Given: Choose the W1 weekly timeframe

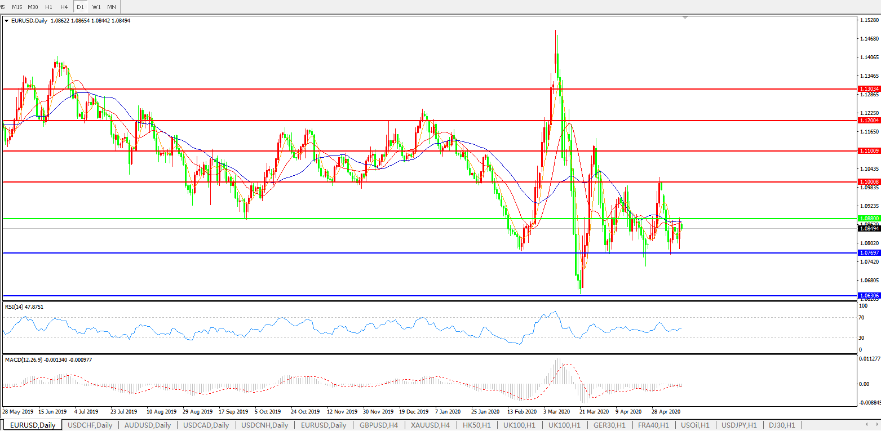Looking at the screenshot, I should (x=96, y=7).
